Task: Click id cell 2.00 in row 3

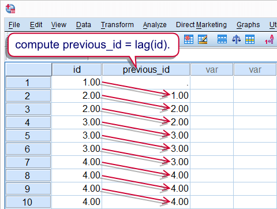Action: click(x=77, y=109)
